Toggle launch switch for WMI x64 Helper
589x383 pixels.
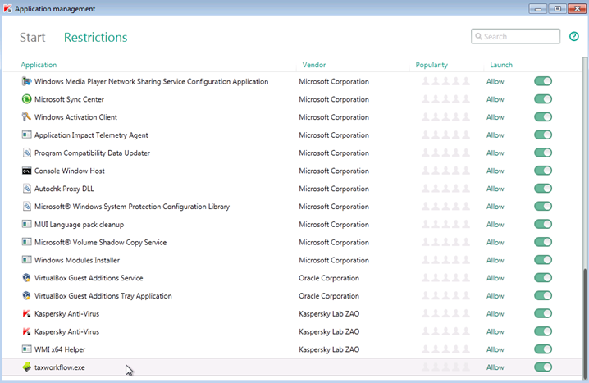[x=543, y=349]
